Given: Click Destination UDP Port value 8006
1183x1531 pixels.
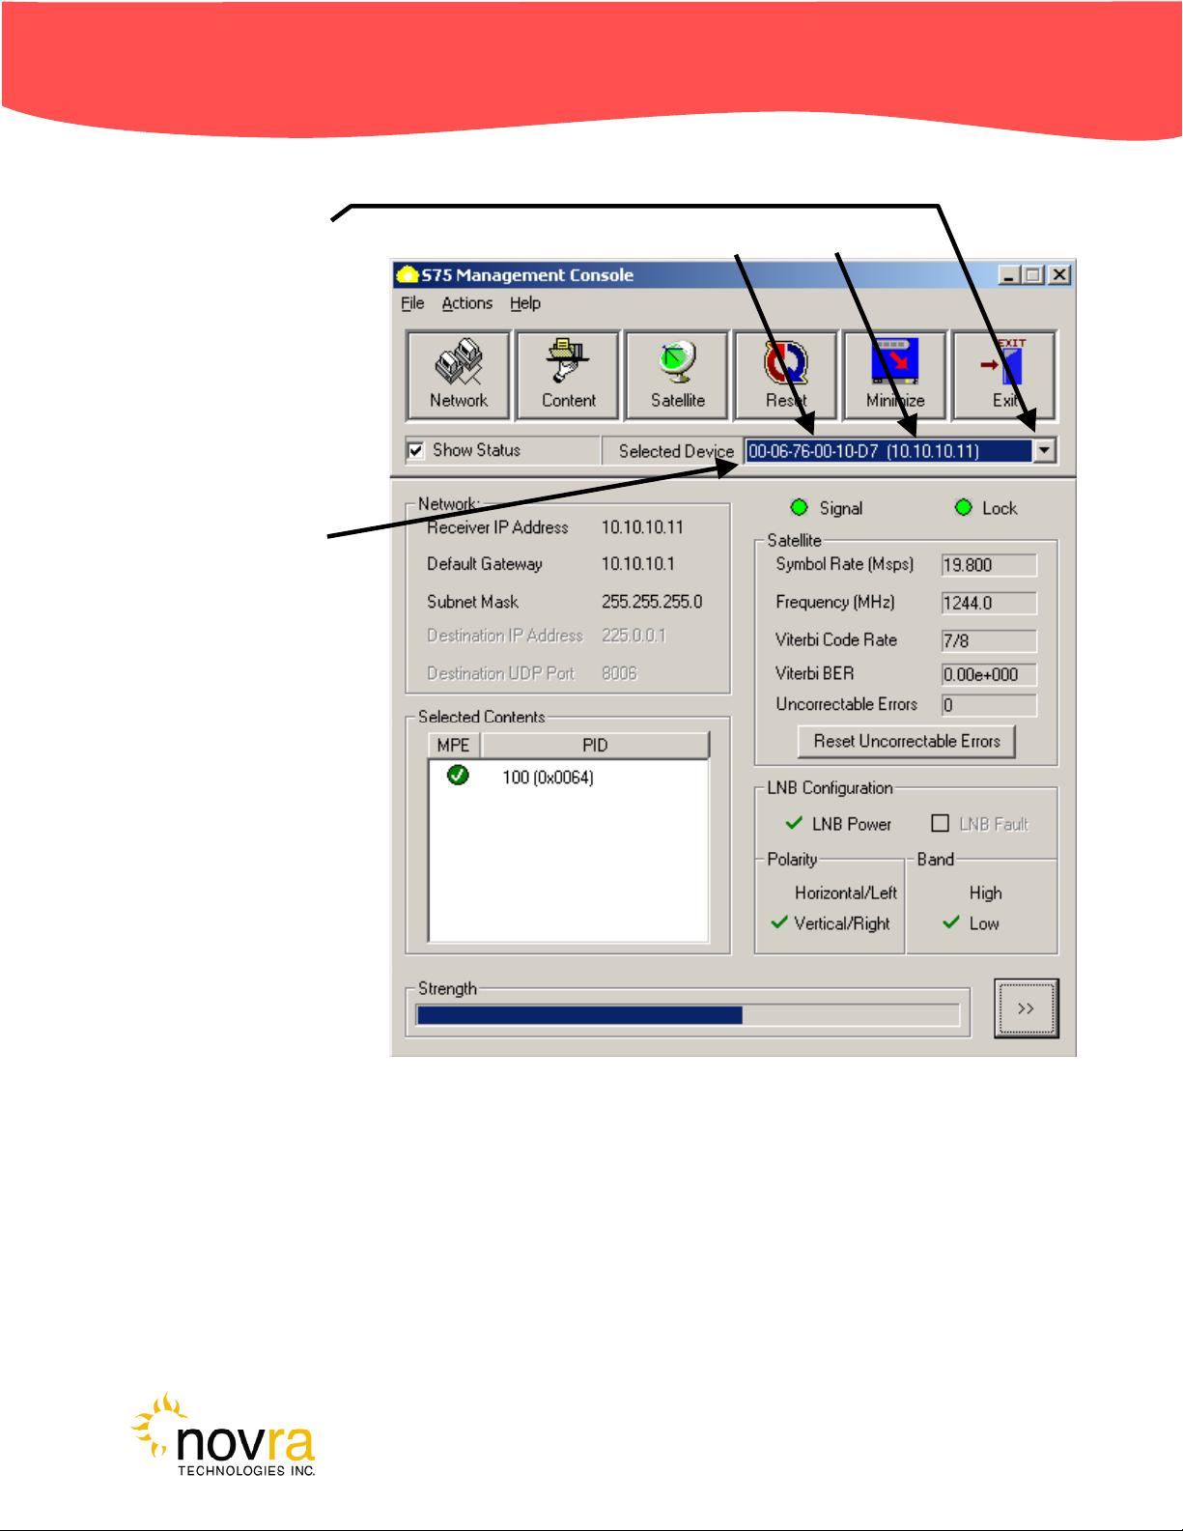Looking at the screenshot, I should 619,673.
